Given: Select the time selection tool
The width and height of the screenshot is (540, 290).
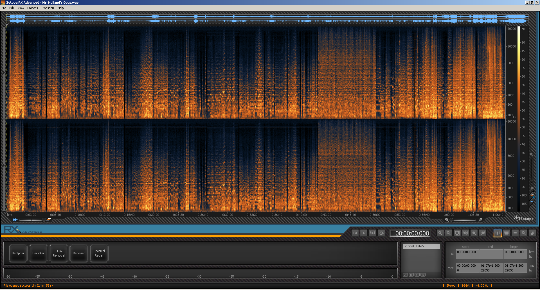Looking at the screenshot, I should click(498, 233).
